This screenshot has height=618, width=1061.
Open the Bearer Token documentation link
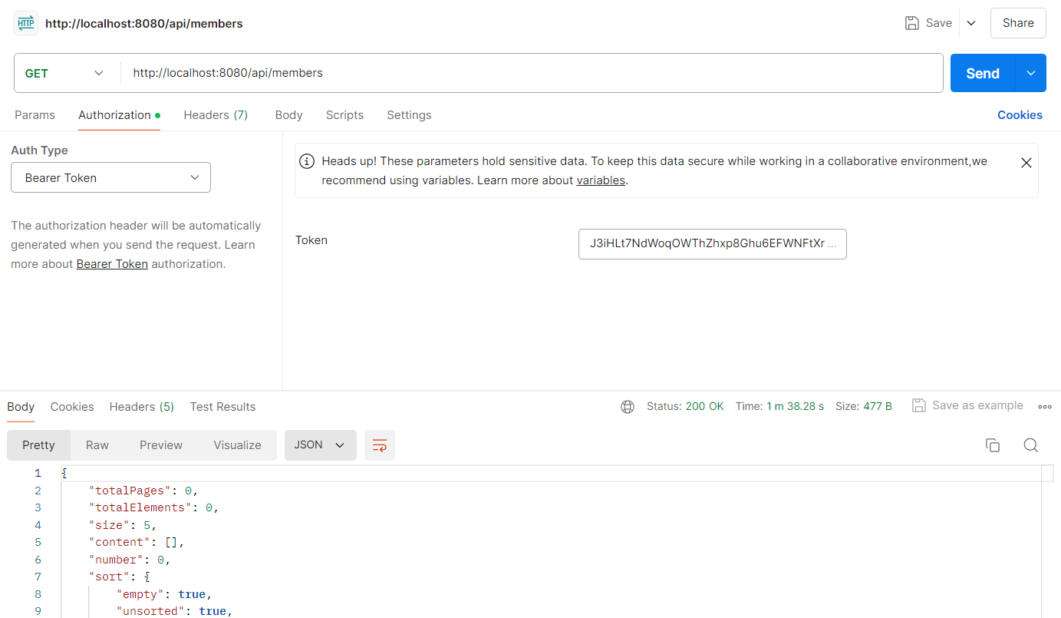112,263
